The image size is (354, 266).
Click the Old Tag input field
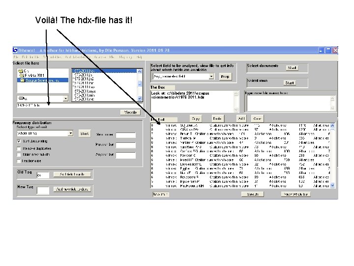[x=43, y=175]
